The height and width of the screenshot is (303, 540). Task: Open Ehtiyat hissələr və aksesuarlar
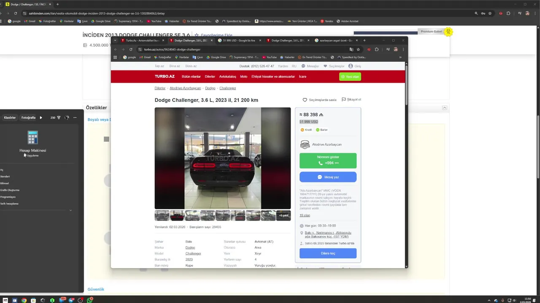[x=273, y=77]
